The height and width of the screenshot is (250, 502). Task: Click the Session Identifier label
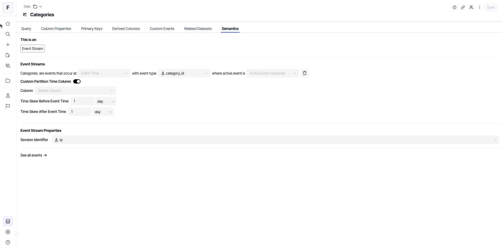point(34,140)
